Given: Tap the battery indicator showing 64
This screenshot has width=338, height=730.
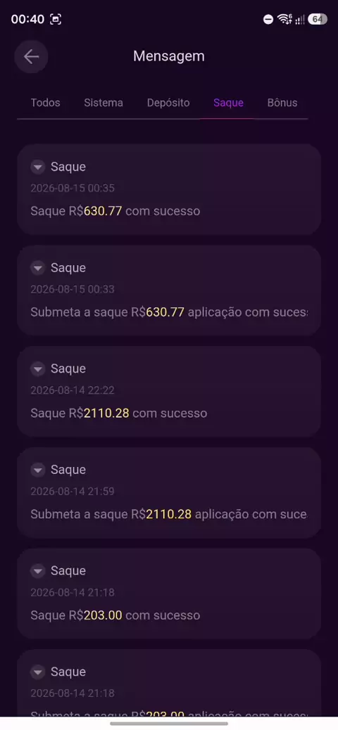Looking at the screenshot, I should point(318,19).
